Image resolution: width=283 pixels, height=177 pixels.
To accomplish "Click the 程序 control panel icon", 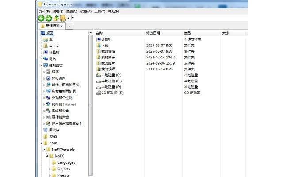I will coord(48,72).
